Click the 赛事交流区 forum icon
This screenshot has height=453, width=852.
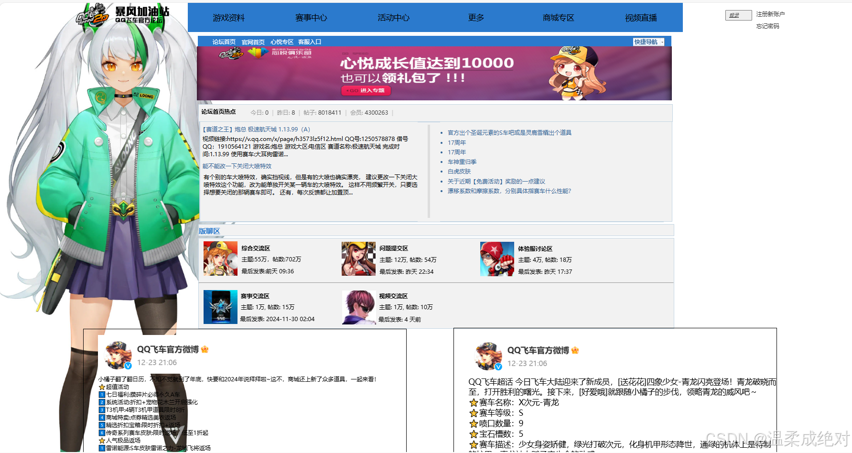(220, 307)
